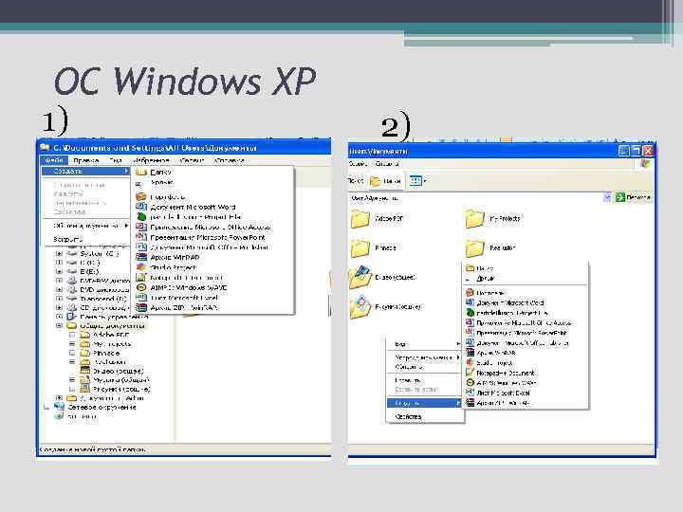The width and height of the screenshot is (683, 512).
Task: Click views icon in Общие документы window toolbar
Action: click(415, 180)
